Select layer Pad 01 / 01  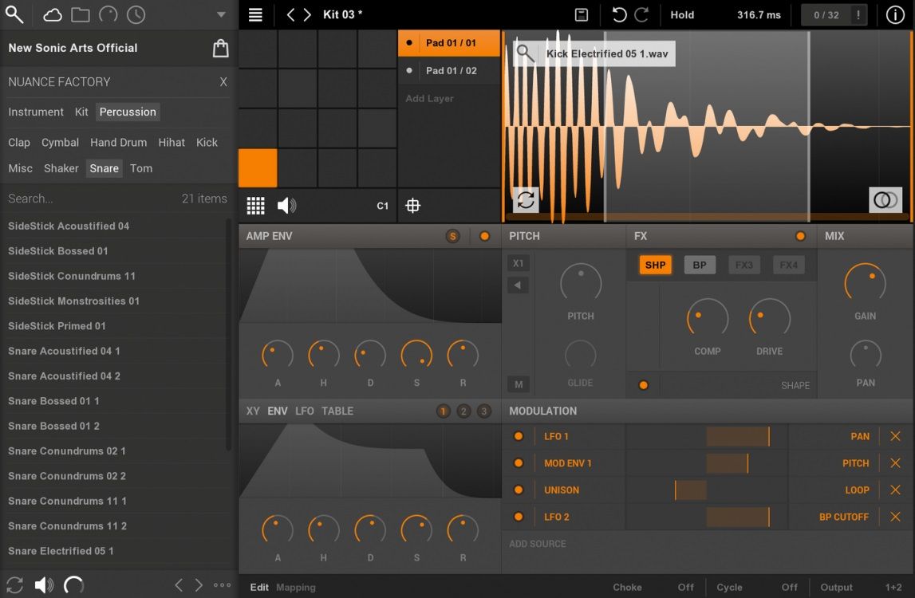coord(449,42)
